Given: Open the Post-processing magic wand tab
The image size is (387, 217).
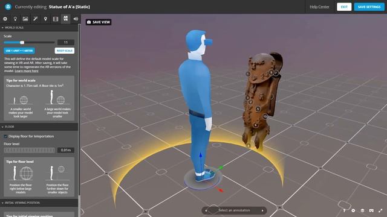Looking at the screenshot, I should click(35, 19).
